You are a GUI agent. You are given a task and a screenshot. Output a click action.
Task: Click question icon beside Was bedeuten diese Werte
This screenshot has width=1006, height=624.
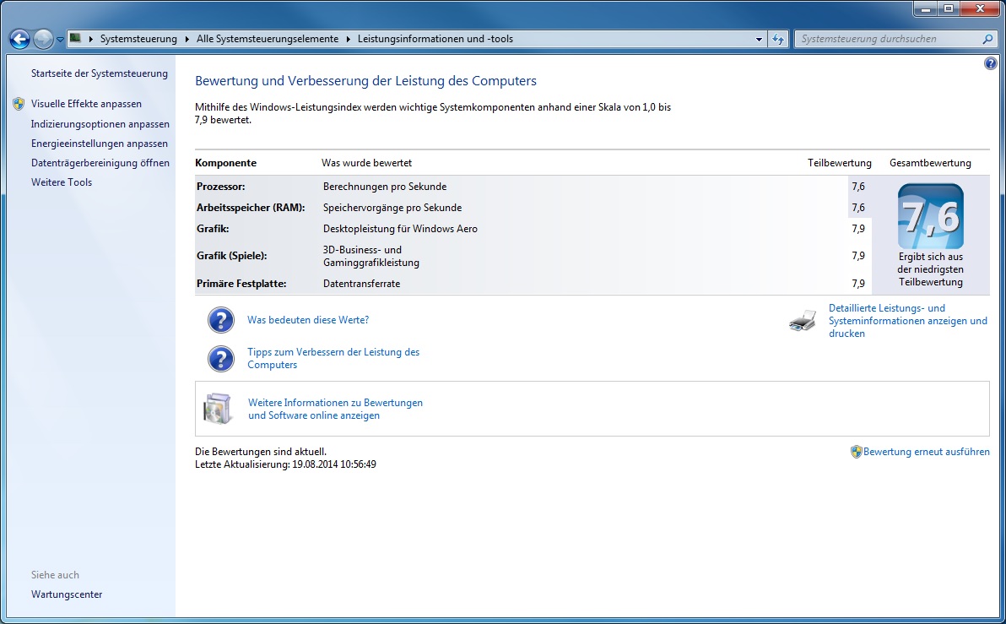[221, 320]
